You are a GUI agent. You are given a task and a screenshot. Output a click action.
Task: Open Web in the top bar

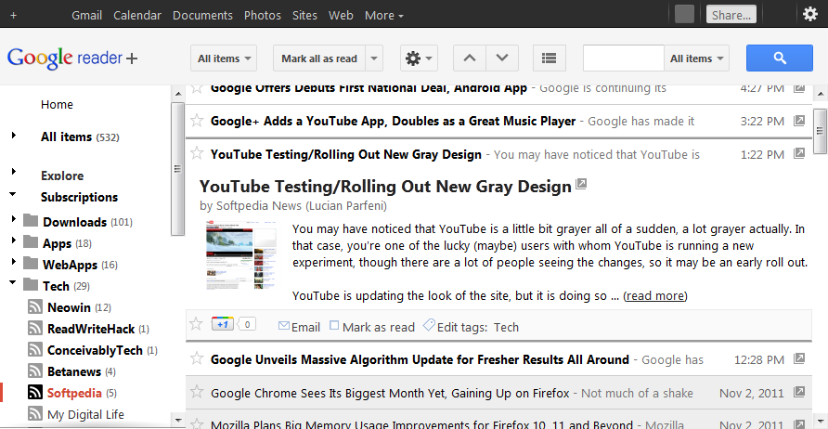(x=341, y=15)
